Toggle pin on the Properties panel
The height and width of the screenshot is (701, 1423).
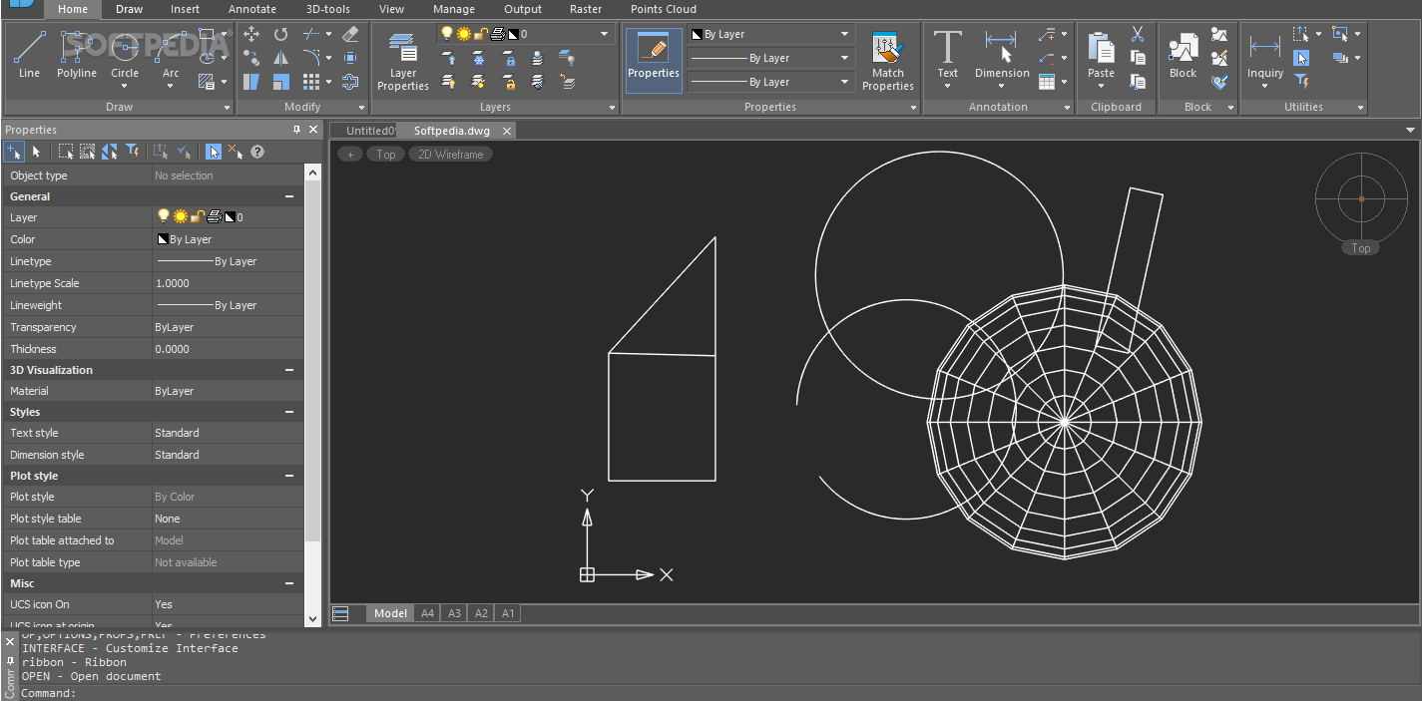click(296, 130)
